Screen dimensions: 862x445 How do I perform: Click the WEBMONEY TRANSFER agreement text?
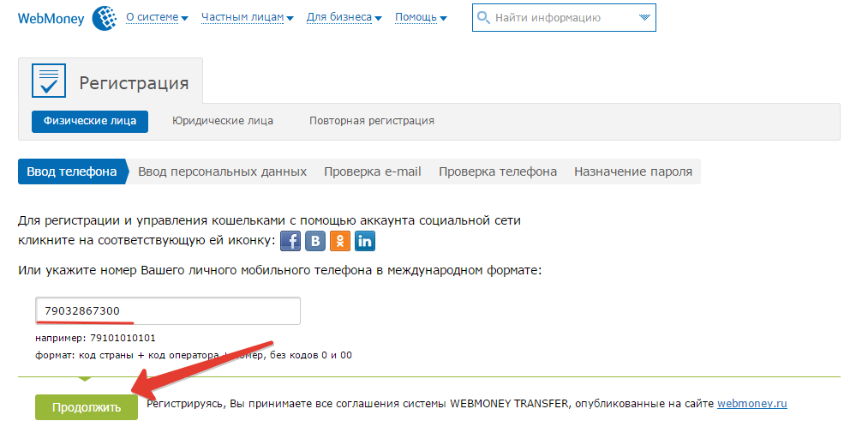coord(430,404)
